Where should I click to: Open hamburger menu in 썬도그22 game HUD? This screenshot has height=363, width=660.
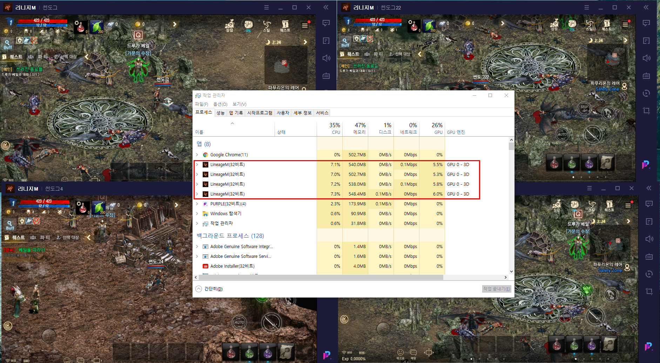coord(625,25)
